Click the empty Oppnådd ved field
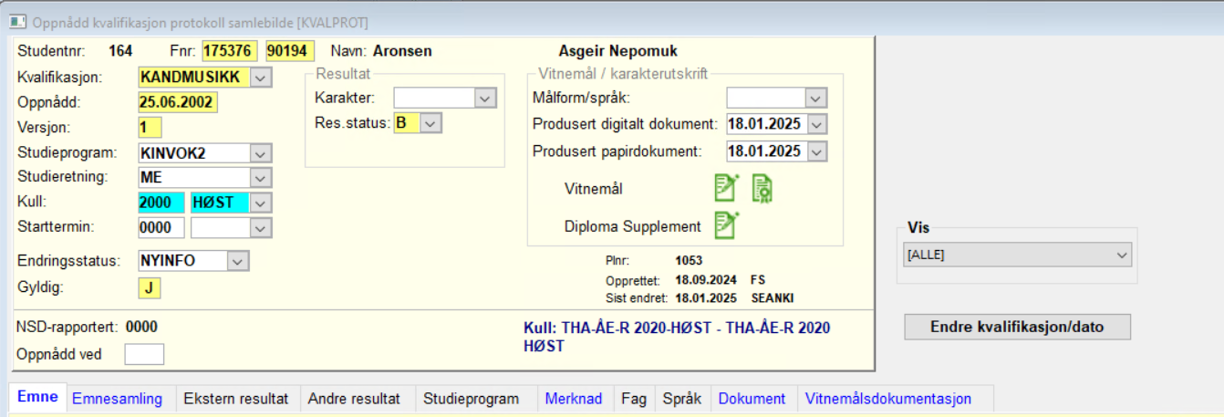 [x=144, y=354]
